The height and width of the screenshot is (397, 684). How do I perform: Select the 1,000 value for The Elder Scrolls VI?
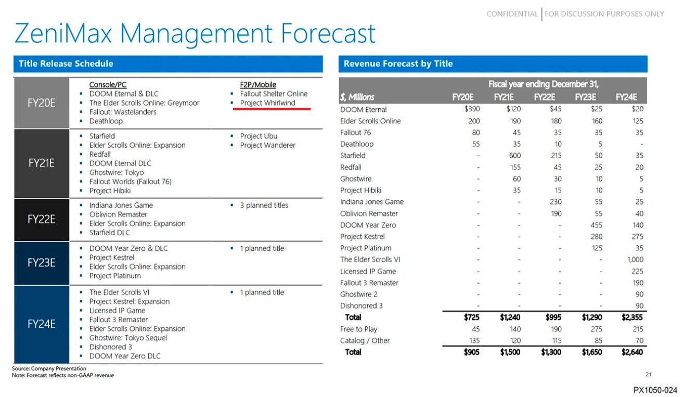(635, 260)
